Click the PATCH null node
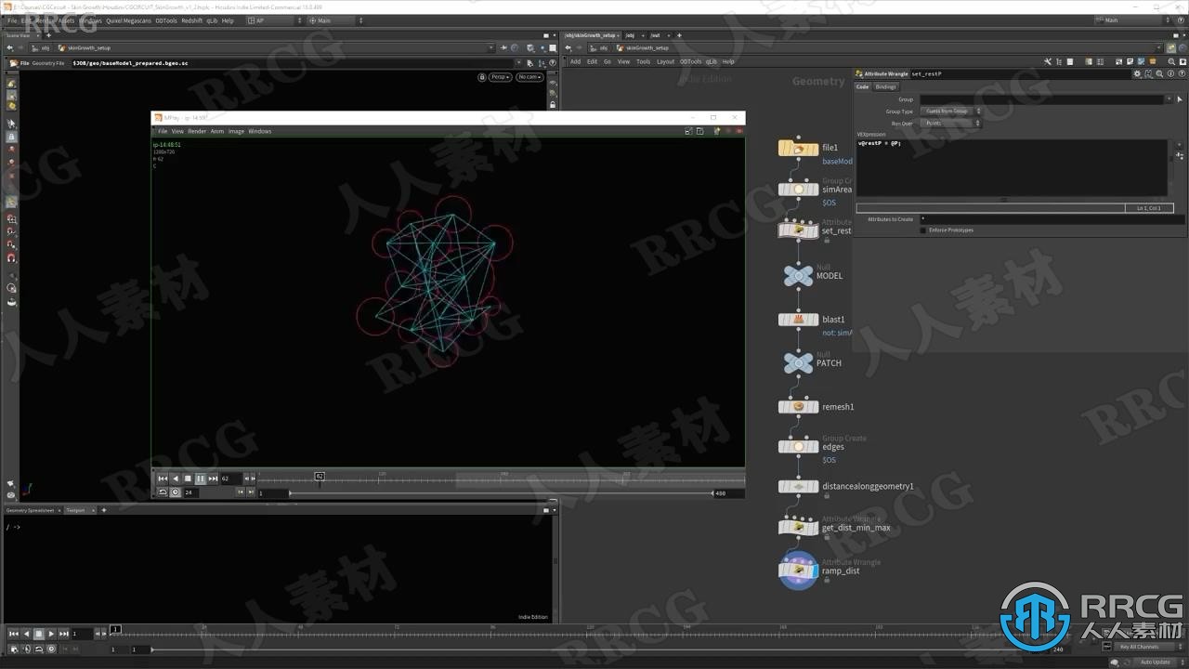This screenshot has width=1189, height=669. pyautogui.click(x=798, y=362)
